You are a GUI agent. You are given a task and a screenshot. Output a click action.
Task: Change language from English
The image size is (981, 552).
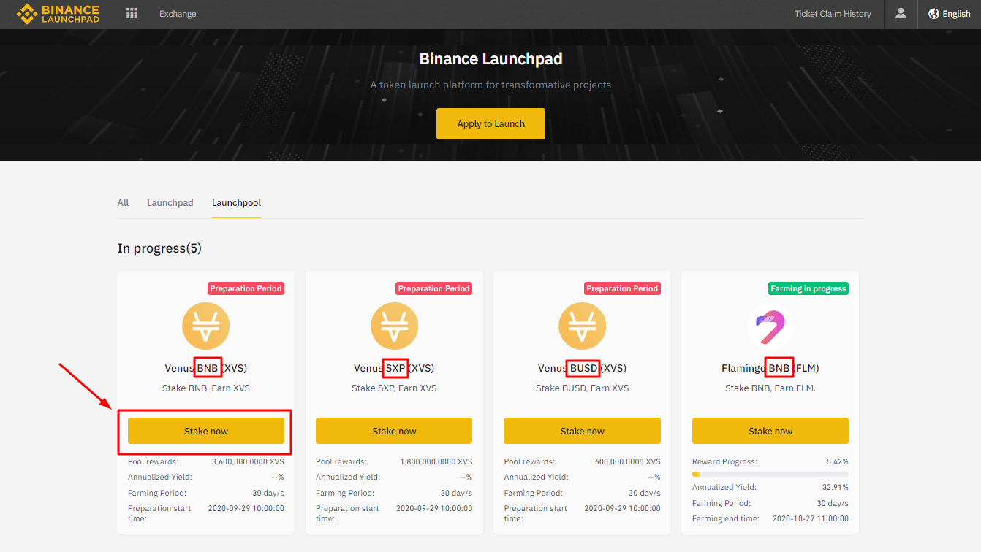(956, 14)
